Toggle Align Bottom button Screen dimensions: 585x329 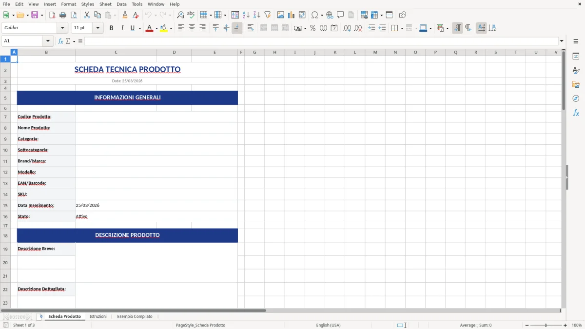click(237, 28)
